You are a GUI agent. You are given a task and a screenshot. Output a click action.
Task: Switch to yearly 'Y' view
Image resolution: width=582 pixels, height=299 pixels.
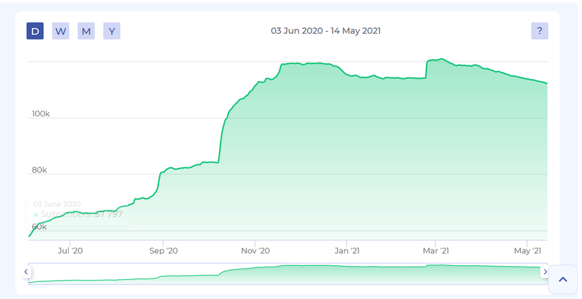click(x=111, y=31)
